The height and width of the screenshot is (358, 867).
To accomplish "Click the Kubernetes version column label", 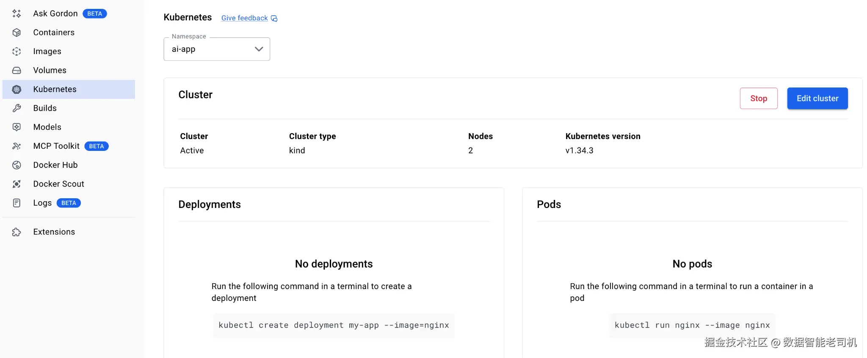I will (603, 136).
